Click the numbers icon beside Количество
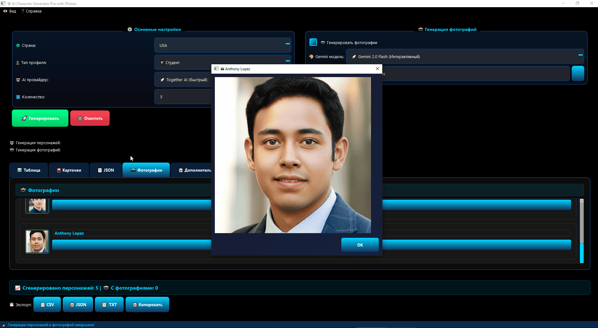The height and width of the screenshot is (328, 598). click(18, 97)
